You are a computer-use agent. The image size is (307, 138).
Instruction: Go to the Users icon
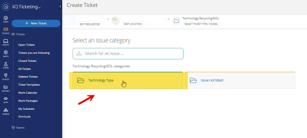pos(6,65)
